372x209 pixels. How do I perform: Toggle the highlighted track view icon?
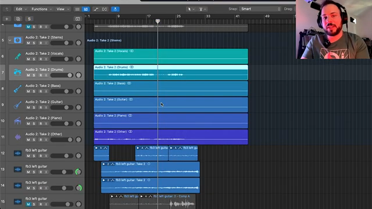coord(85,9)
